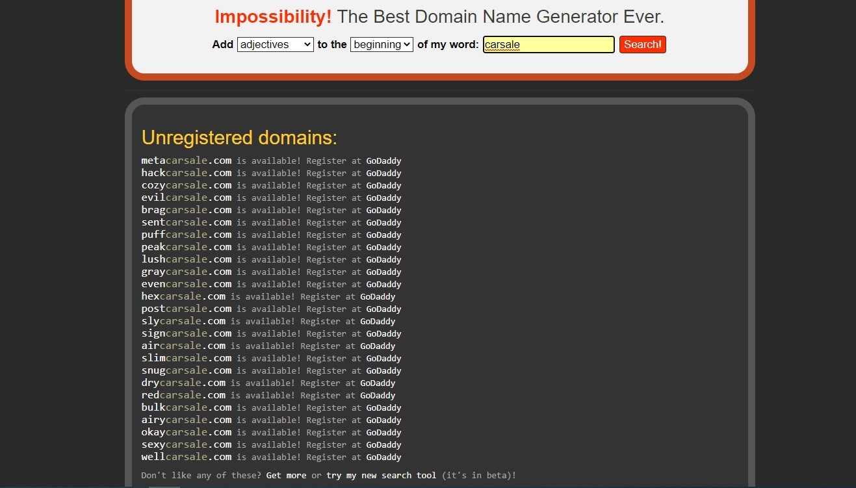Click GoDaddy link in bulkcarsale.com row
Viewport: 856px width, 488px height.
(383, 408)
